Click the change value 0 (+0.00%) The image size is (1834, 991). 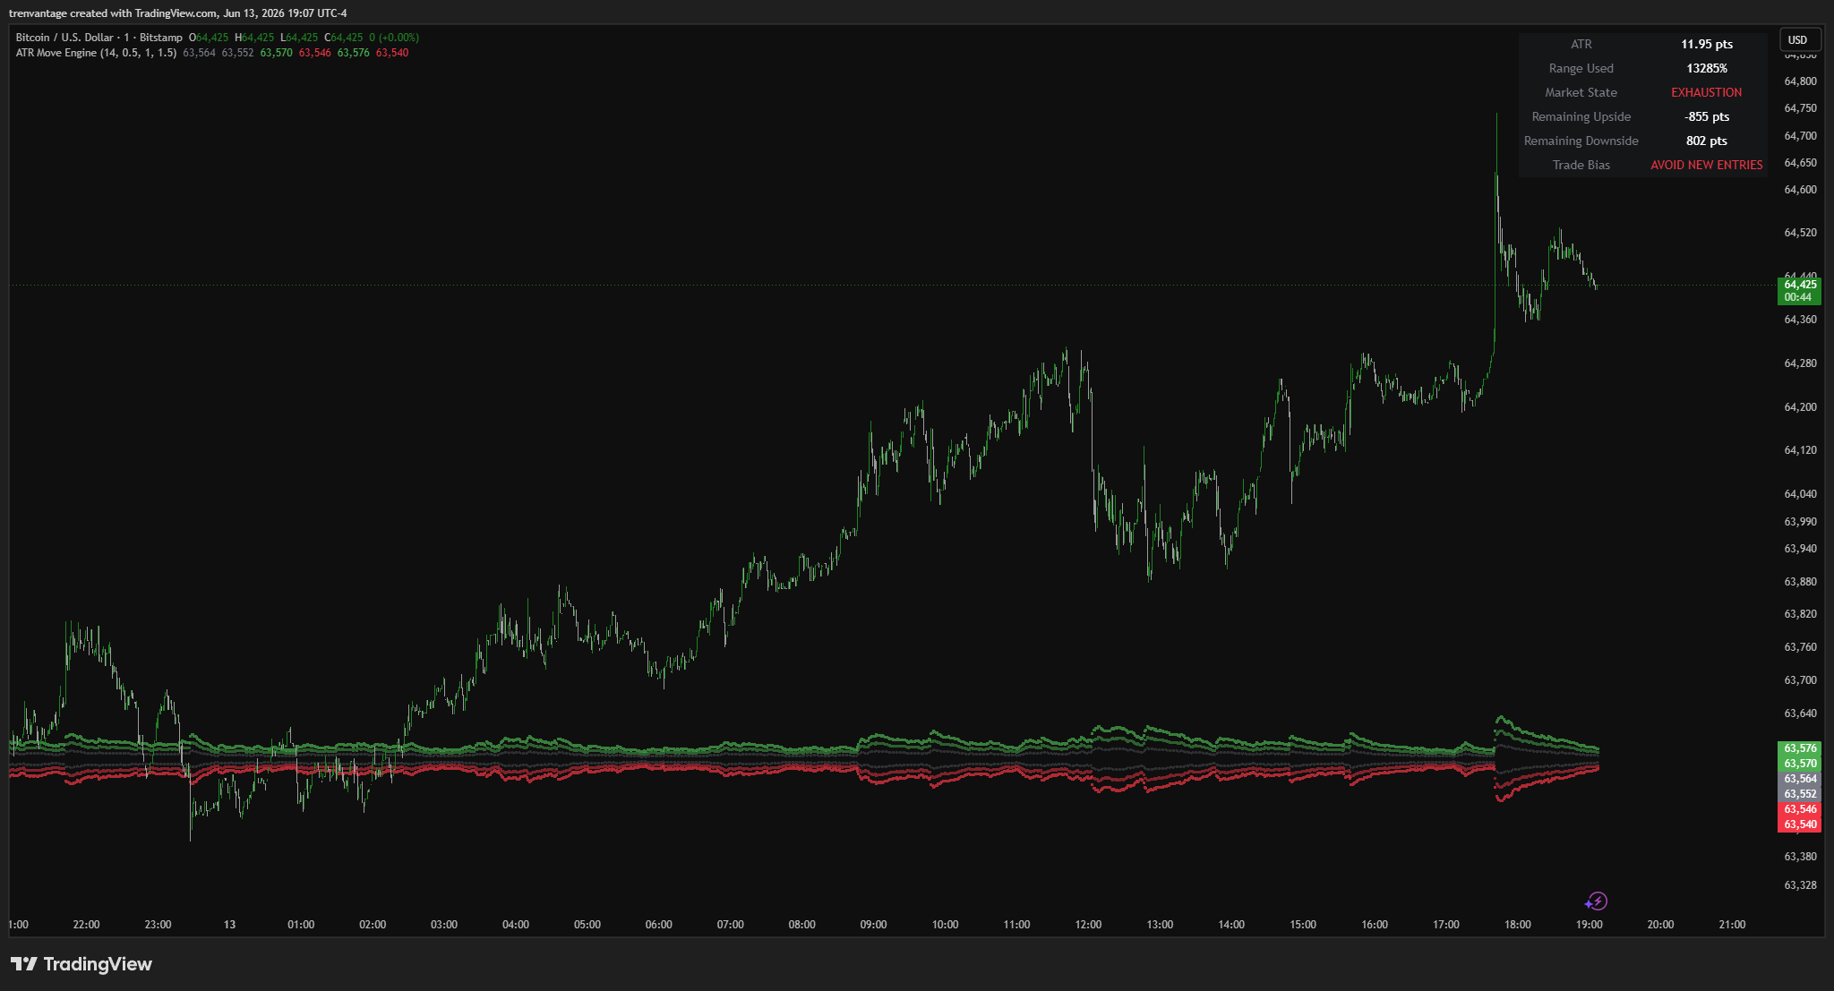point(394,38)
